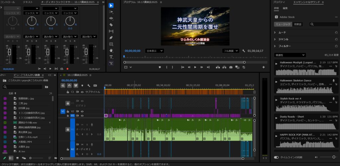Viewport: 340px width, 166px height.
Task: Switch to the プロパティ tab
Action: coord(279,2)
